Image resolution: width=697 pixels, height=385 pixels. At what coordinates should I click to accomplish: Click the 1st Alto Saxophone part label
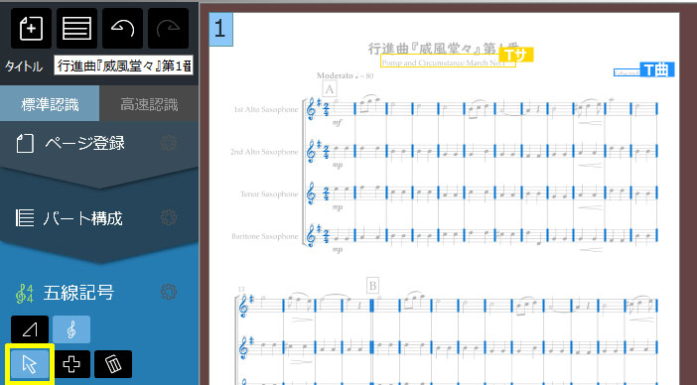click(266, 109)
